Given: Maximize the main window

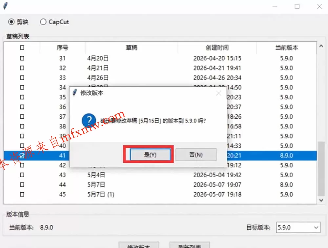Looking at the screenshot, I should pos(297,7).
